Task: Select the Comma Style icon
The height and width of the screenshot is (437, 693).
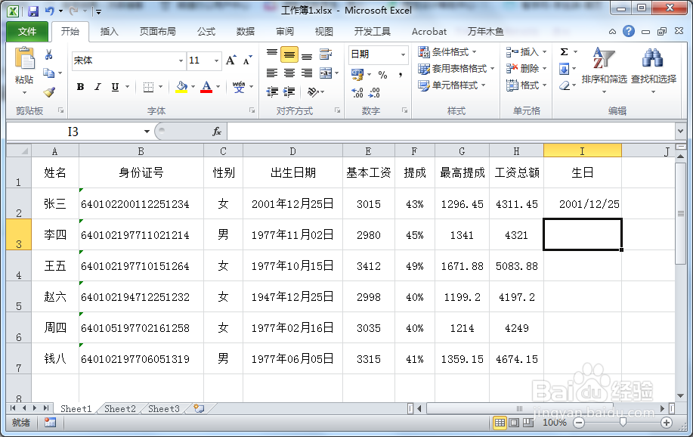Action: pos(401,74)
